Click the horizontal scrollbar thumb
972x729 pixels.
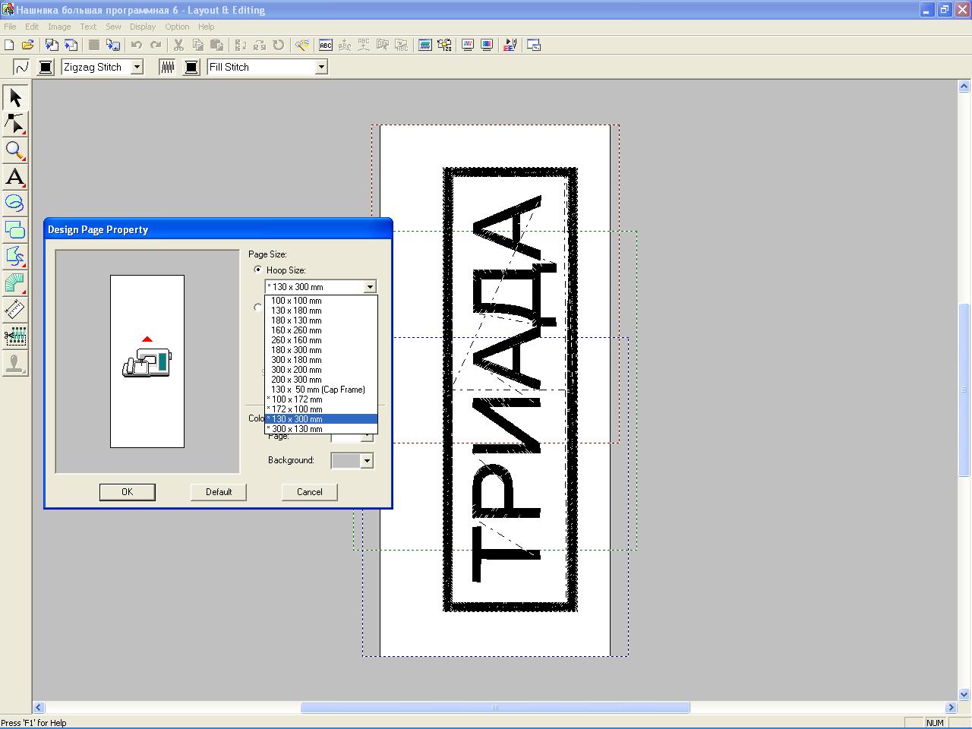coord(494,708)
